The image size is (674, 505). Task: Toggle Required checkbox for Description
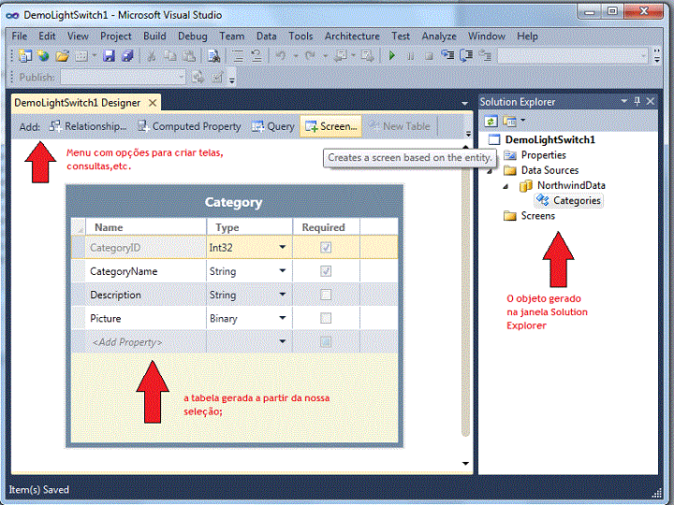coord(326,295)
